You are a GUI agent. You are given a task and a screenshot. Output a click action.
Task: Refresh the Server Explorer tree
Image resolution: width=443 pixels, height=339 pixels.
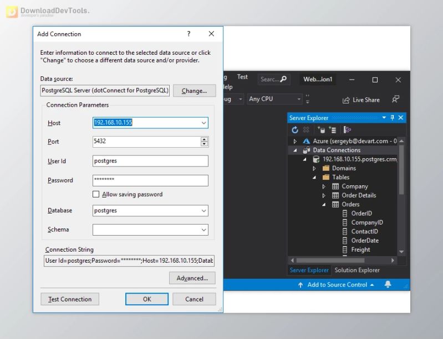click(x=295, y=130)
